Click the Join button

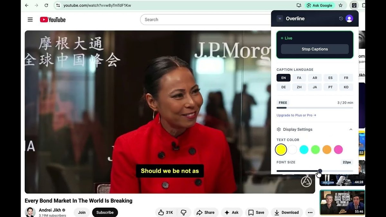82,212
